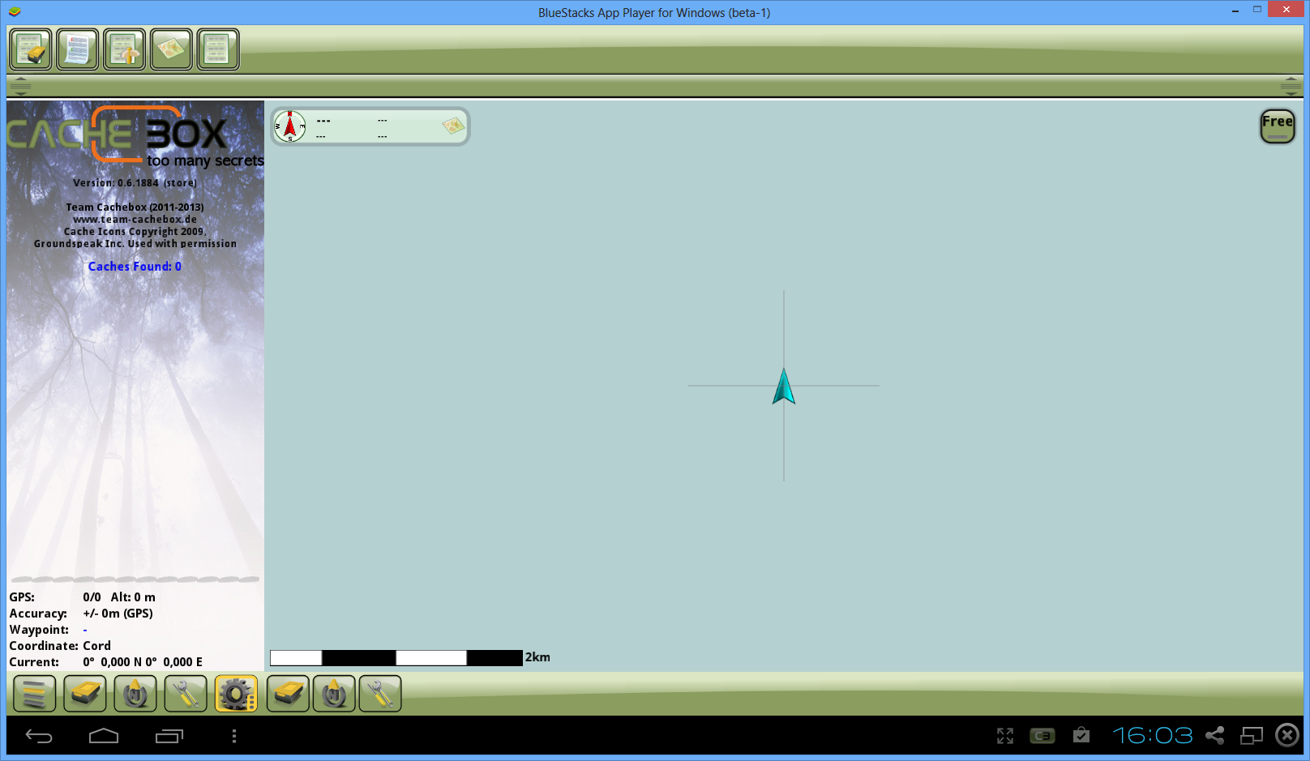Select the blue position arrow on map
The image size is (1310, 761).
pos(784,387)
